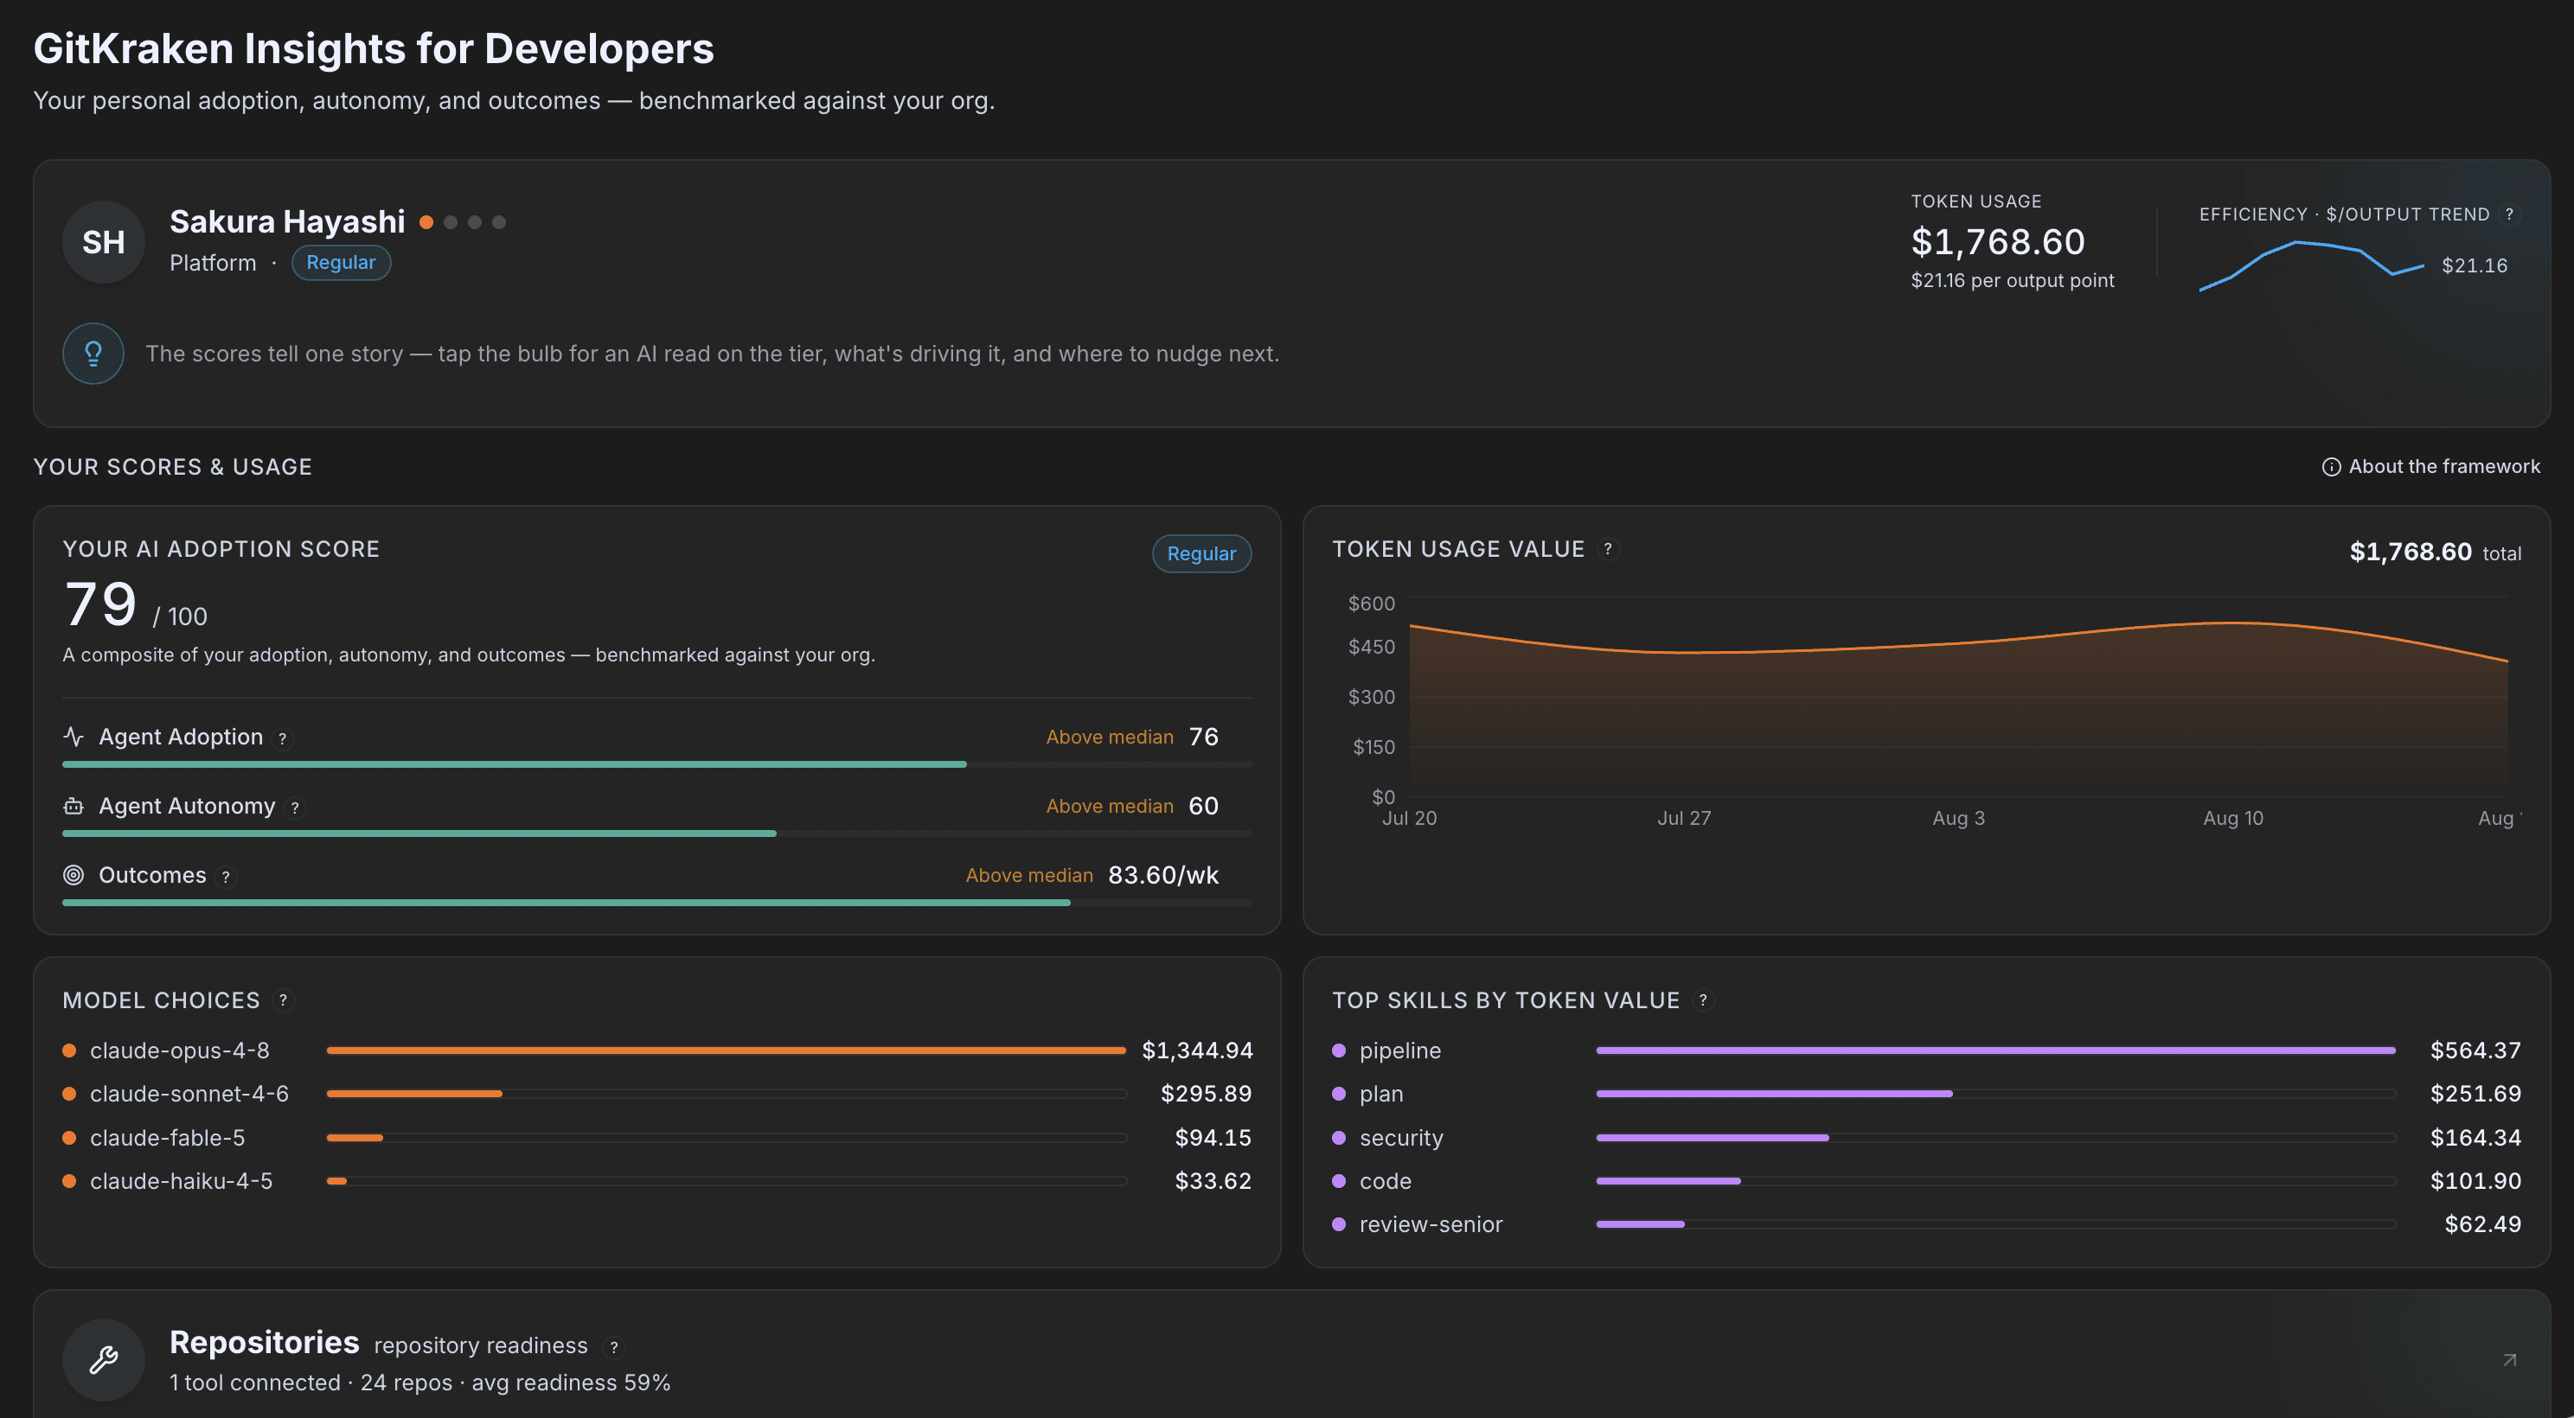Image resolution: width=2574 pixels, height=1418 pixels.
Task: Open the Outcomes help tooltip
Action: [x=226, y=877]
